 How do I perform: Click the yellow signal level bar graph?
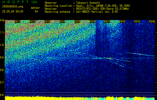80,98
